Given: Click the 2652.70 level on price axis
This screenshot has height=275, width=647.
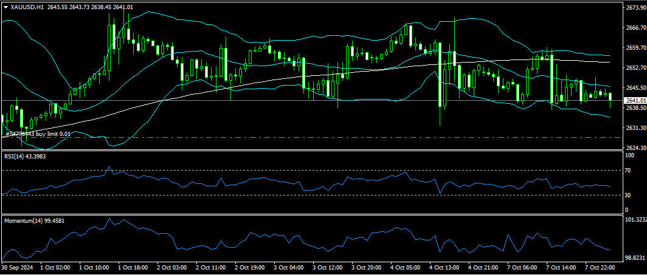Looking at the screenshot, I should click(x=635, y=68).
